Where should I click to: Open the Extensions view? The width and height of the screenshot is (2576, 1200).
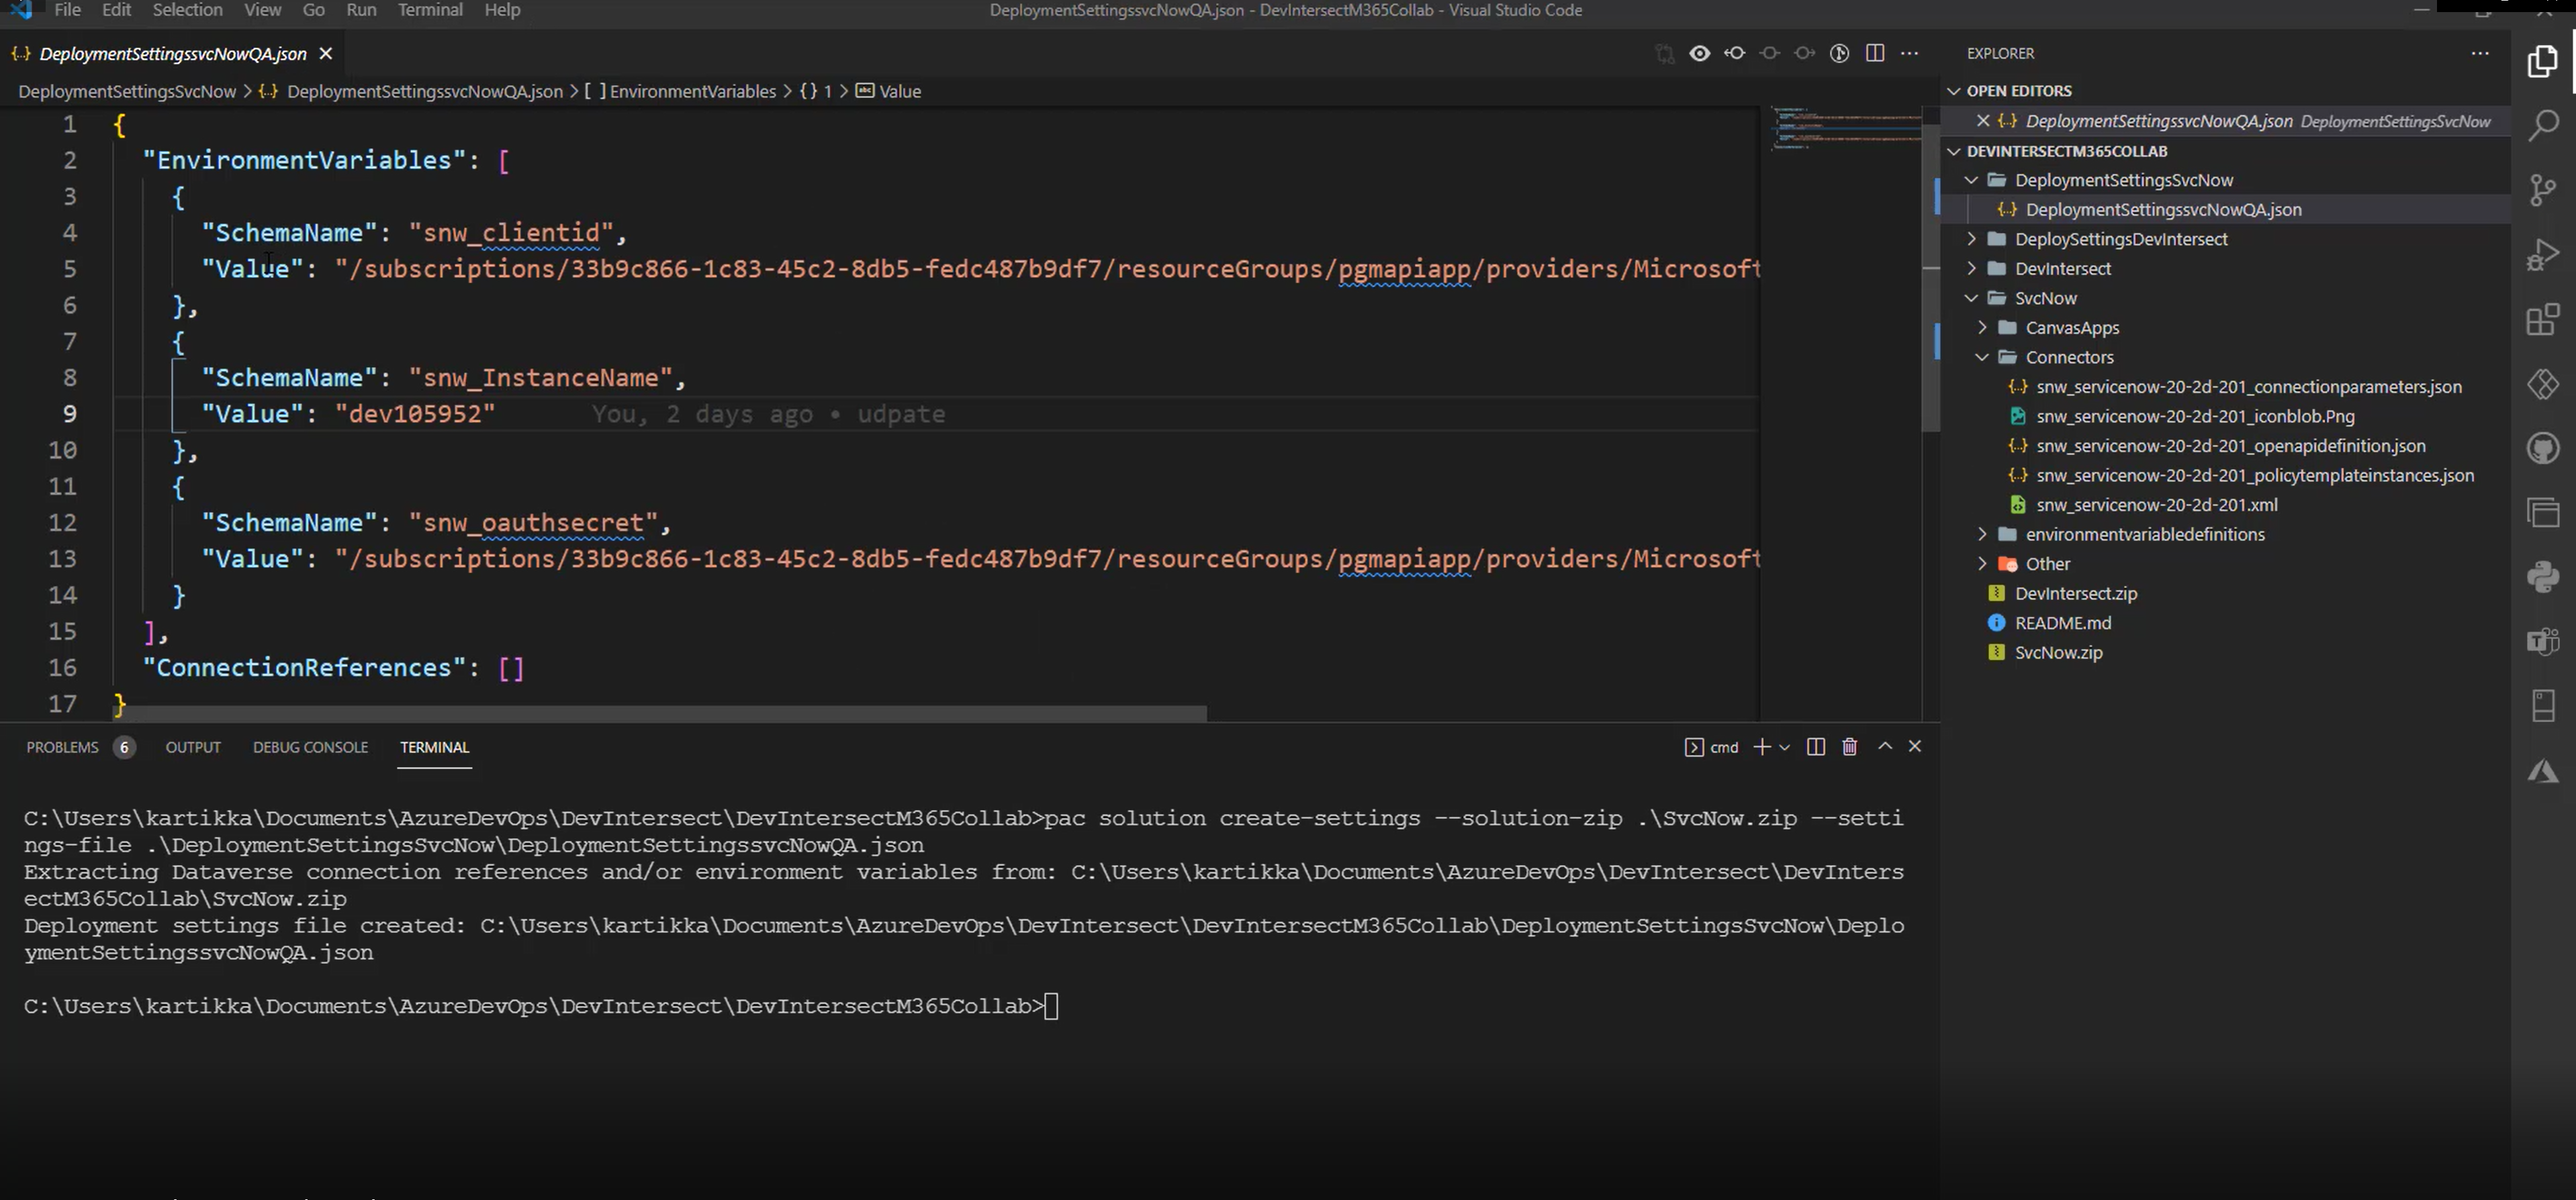coord(2543,319)
